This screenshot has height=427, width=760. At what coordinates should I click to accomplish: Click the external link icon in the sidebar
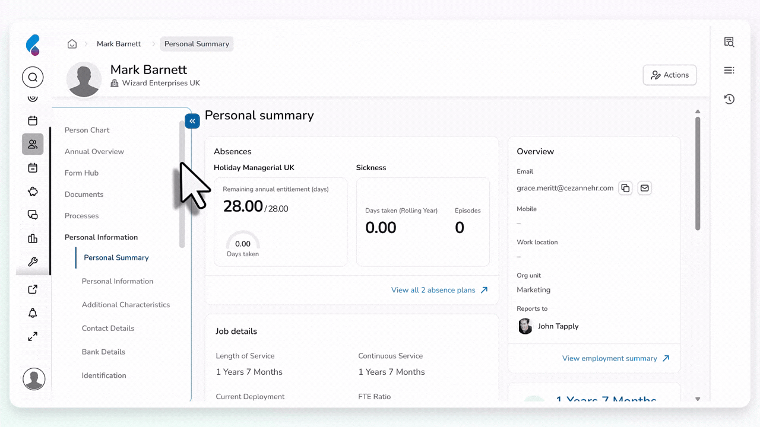pyautogui.click(x=33, y=289)
